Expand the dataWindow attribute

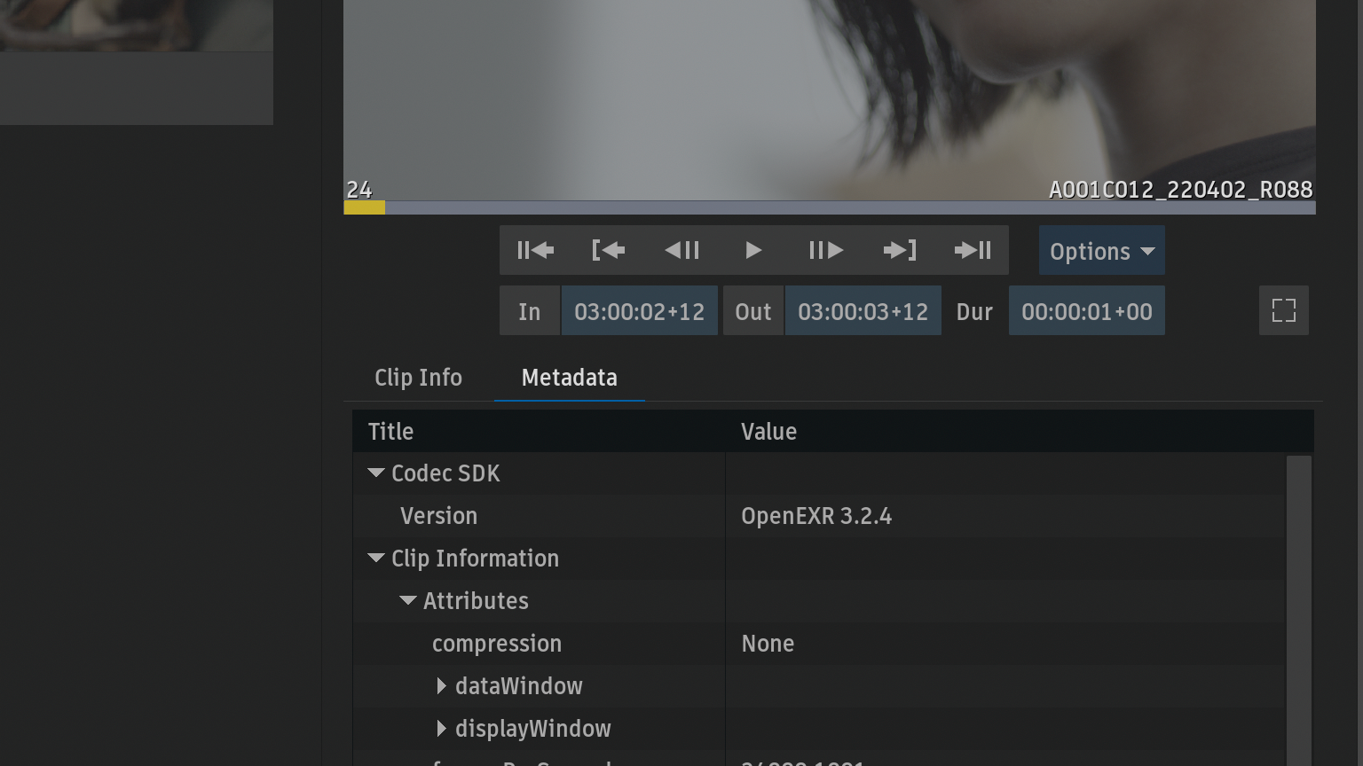tap(441, 686)
